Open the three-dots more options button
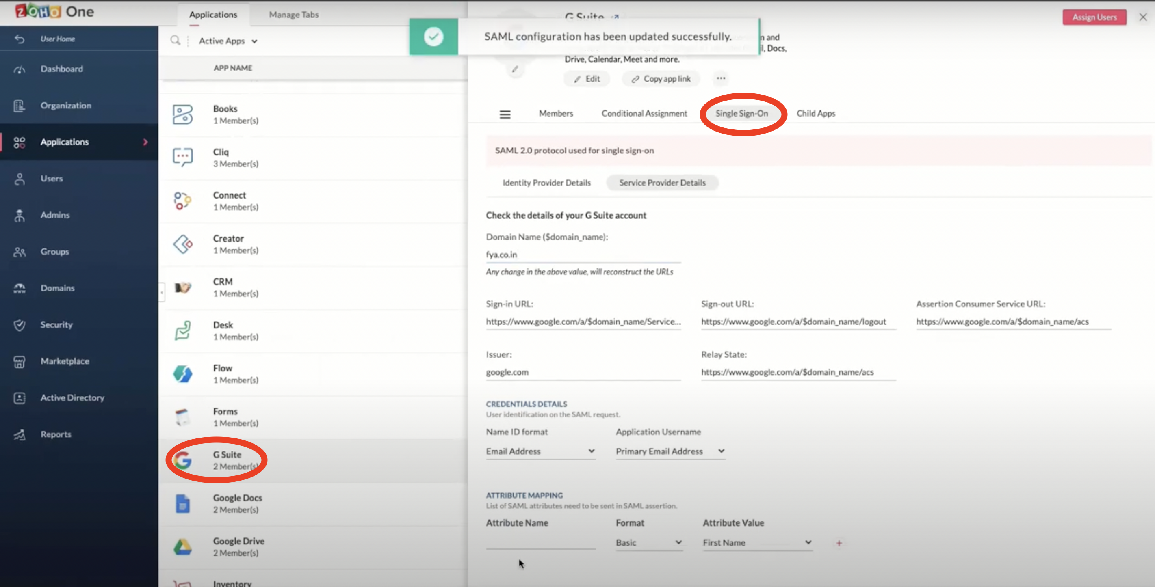The width and height of the screenshot is (1155, 587). coord(721,78)
